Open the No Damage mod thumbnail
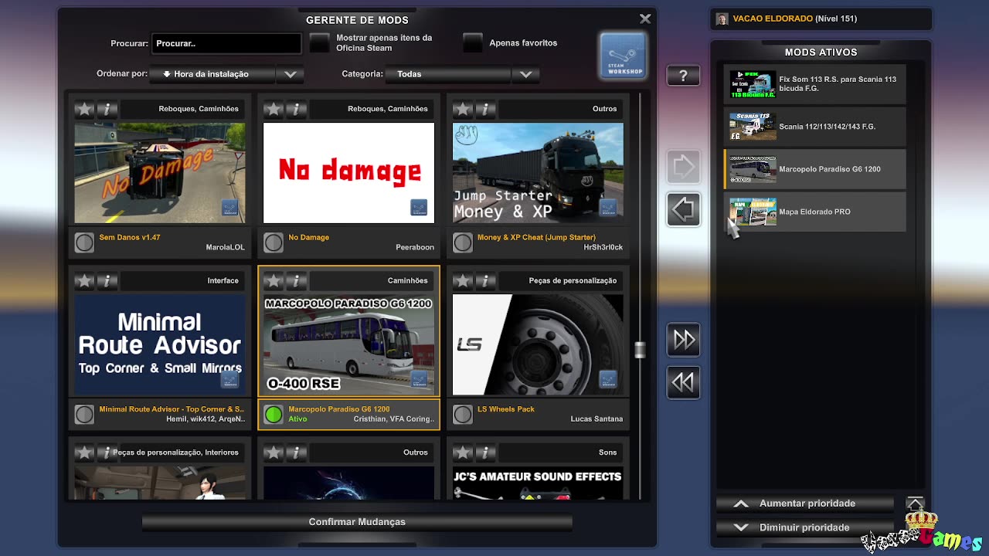 348,173
